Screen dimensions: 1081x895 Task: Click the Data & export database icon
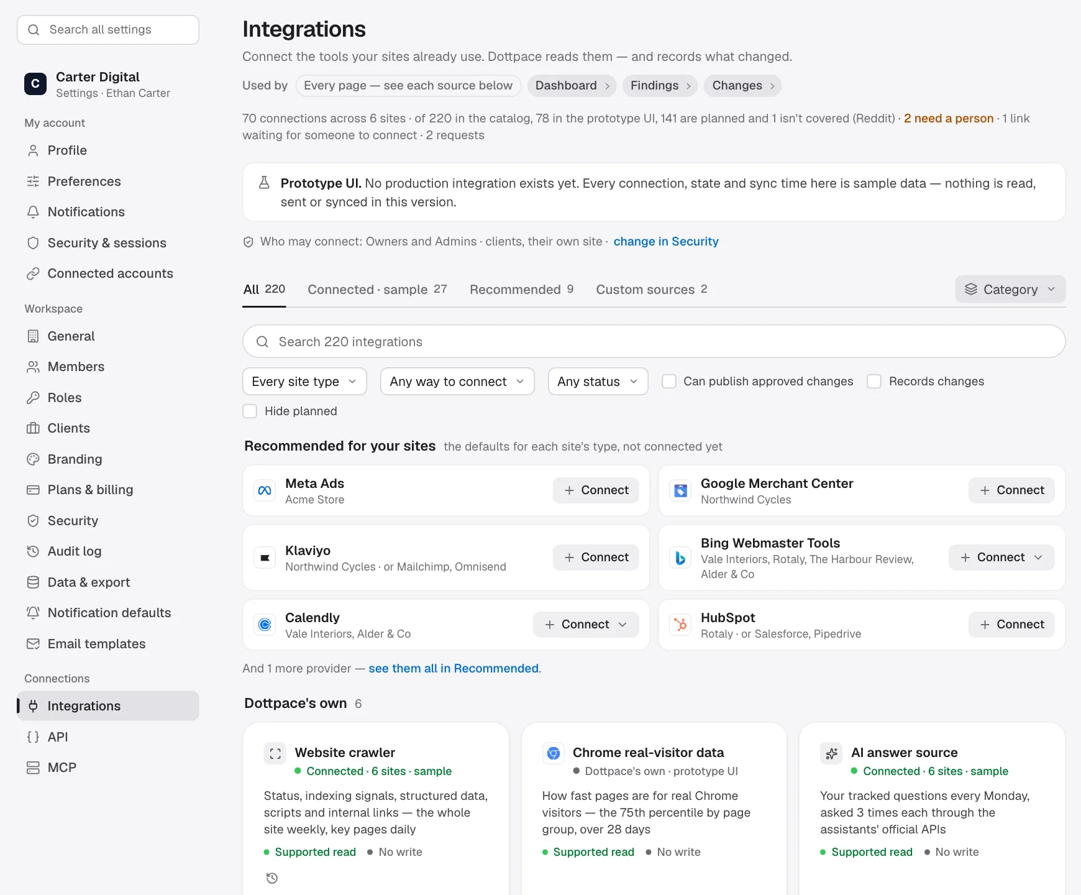pos(33,582)
